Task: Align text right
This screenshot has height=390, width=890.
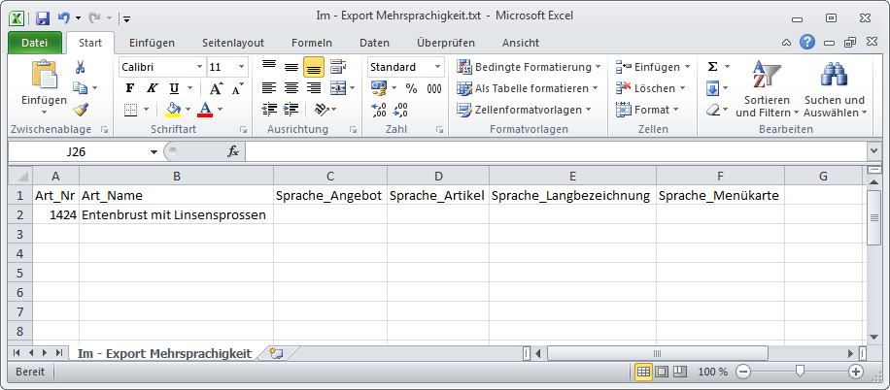Action: click(x=313, y=88)
